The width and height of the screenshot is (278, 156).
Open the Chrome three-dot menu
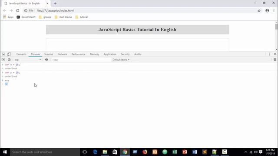point(274,10)
